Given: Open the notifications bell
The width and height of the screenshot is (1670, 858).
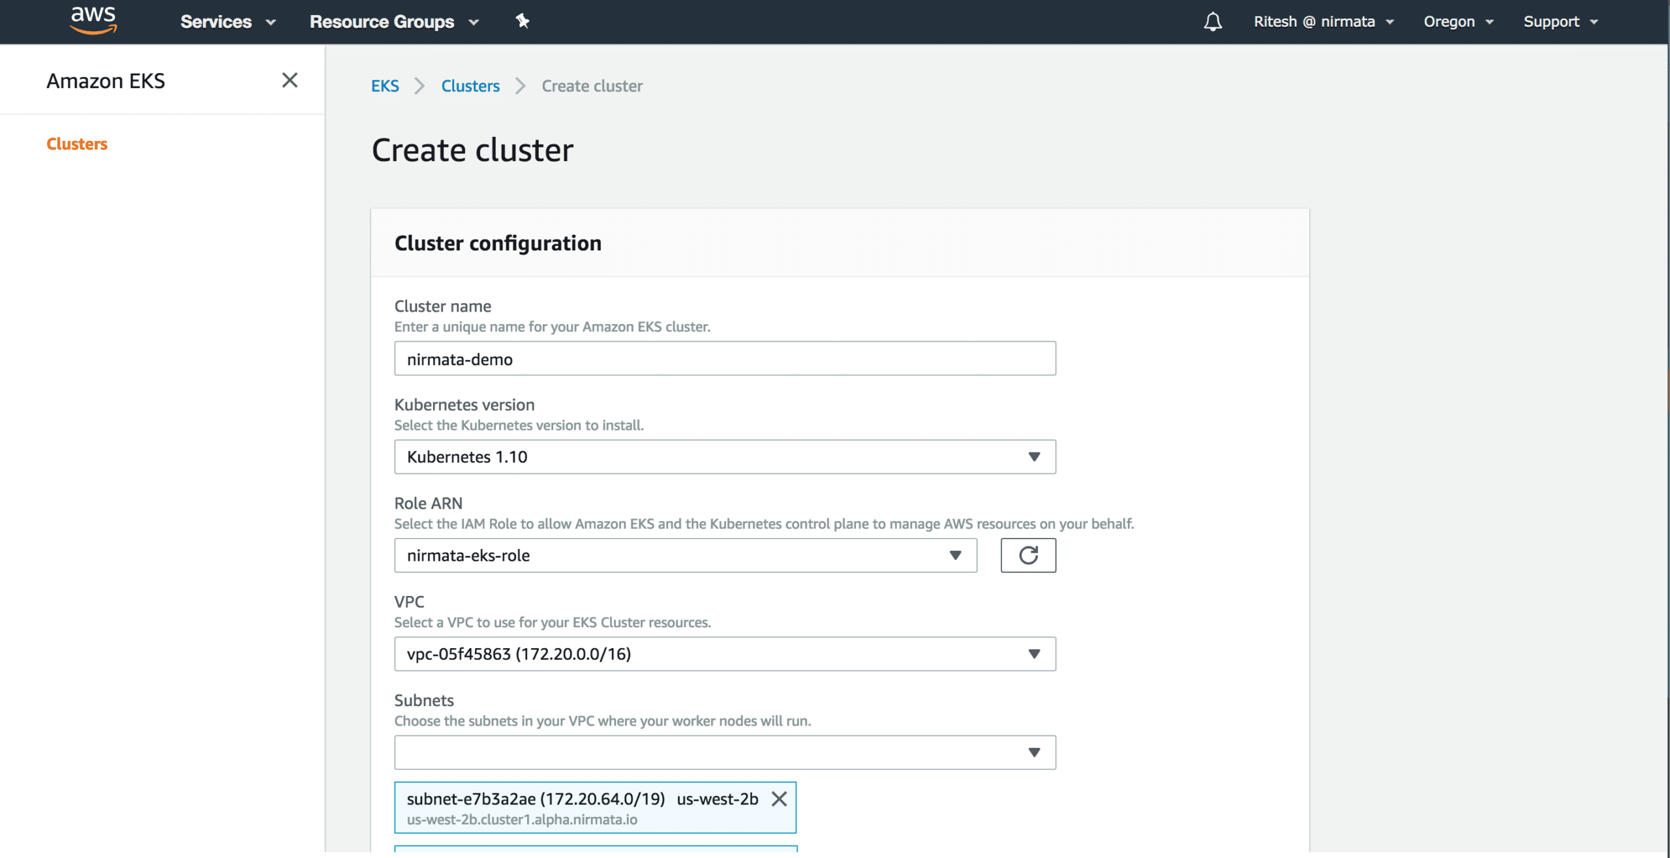Looking at the screenshot, I should [1213, 22].
